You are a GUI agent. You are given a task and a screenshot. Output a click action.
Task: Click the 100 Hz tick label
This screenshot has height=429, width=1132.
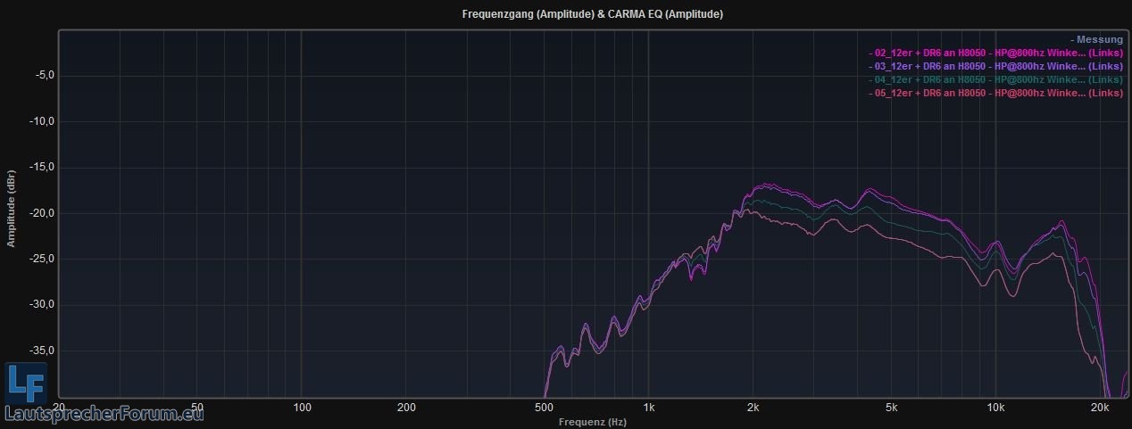pos(302,408)
